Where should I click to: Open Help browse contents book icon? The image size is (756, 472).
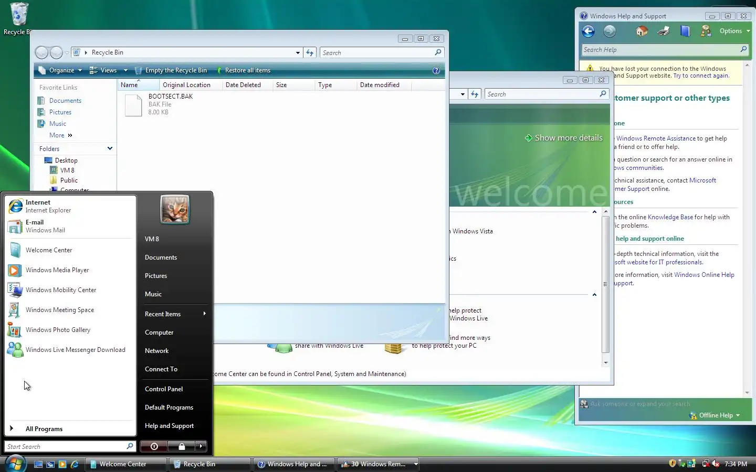click(x=685, y=31)
